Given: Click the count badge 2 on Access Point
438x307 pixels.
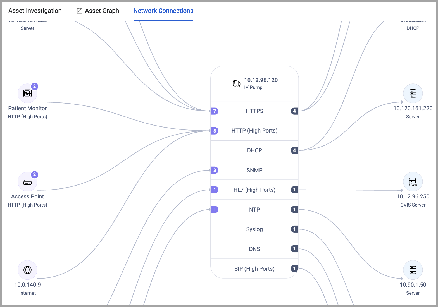Looking at the screenshot, I should click(x=34, y=174).
